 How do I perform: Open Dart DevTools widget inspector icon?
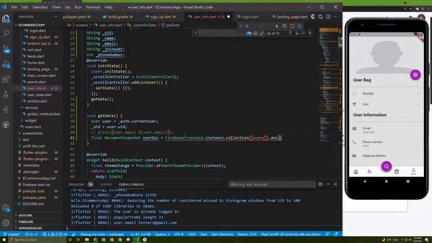pos(300,26)
